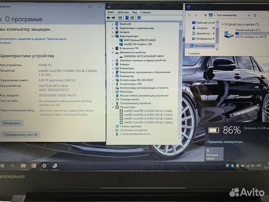Viewport: 269px width, 202px height.
Task: Toggle the Экономия заряда tile
Action: tap(214, 154)
